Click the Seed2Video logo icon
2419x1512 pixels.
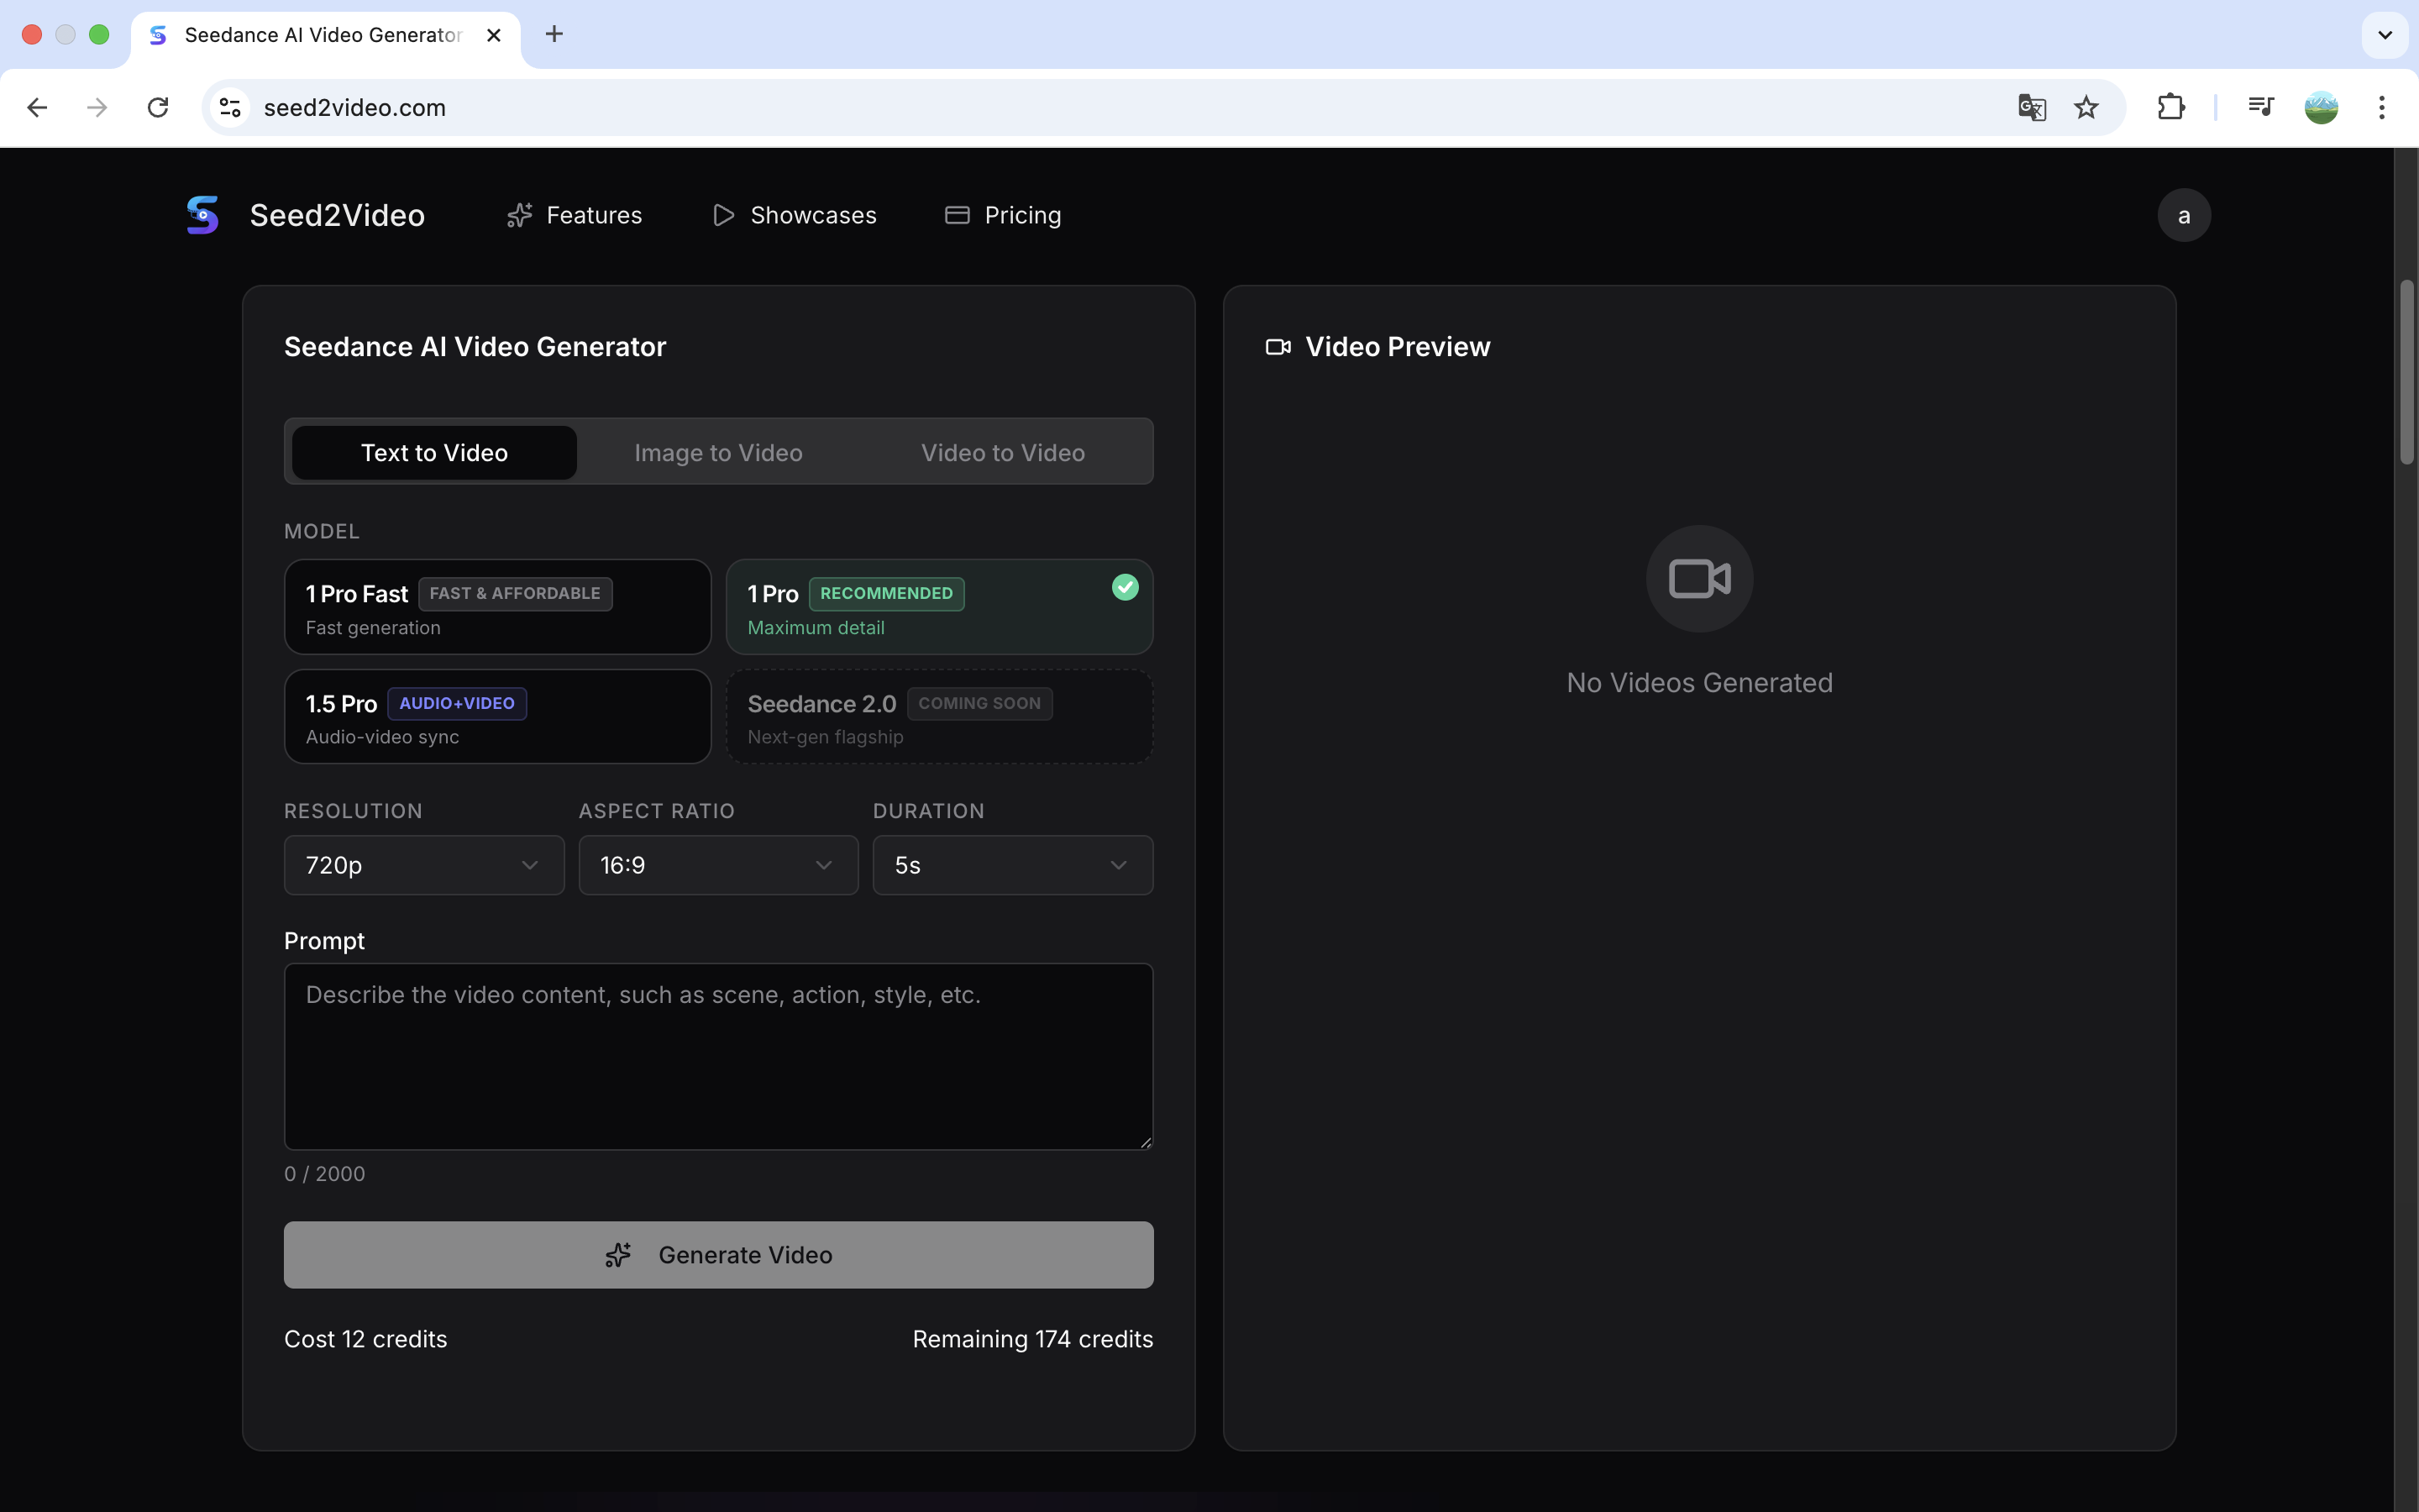(x=203, y=215)
